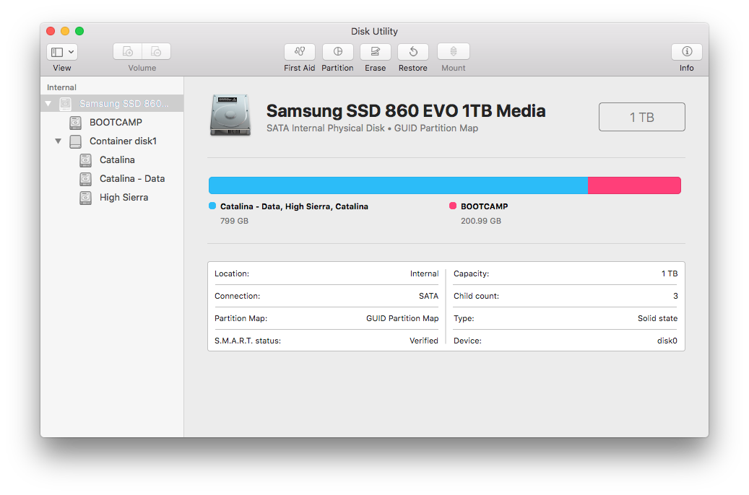Image resolution: width=749 pixels, height=495 pixels.
Task: Click the BOOTCAMP legend label
Action: pos(485,206)
